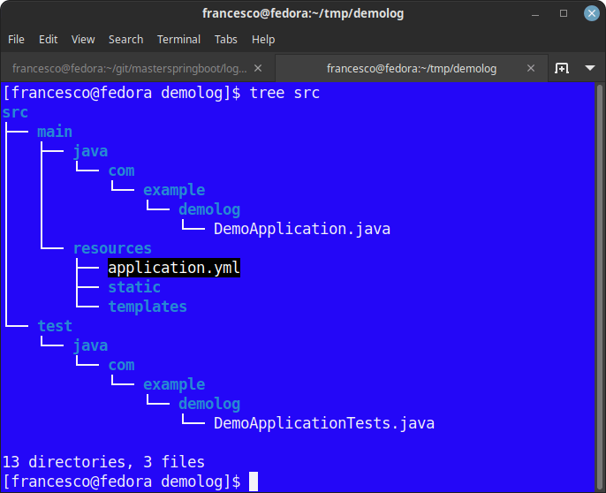Close the ~/tmp/demolog tab
Screen dimensions: 606x493
coord(531,68)
